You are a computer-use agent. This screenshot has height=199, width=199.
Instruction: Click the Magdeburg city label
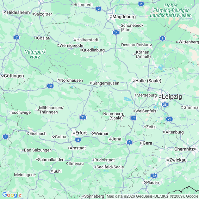[x=124, y=17]
